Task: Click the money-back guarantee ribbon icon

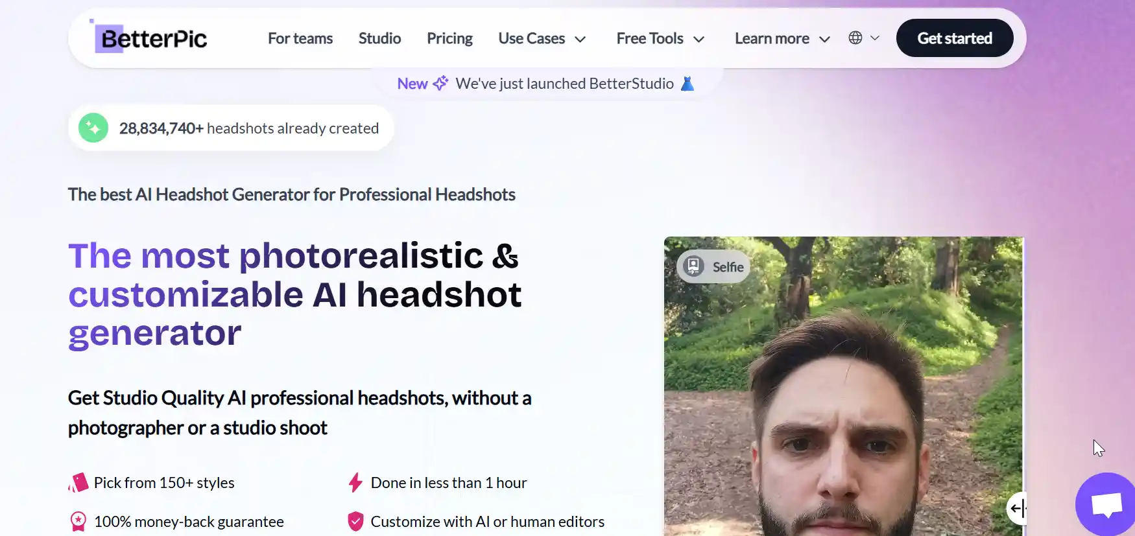Action: [78, 521]
